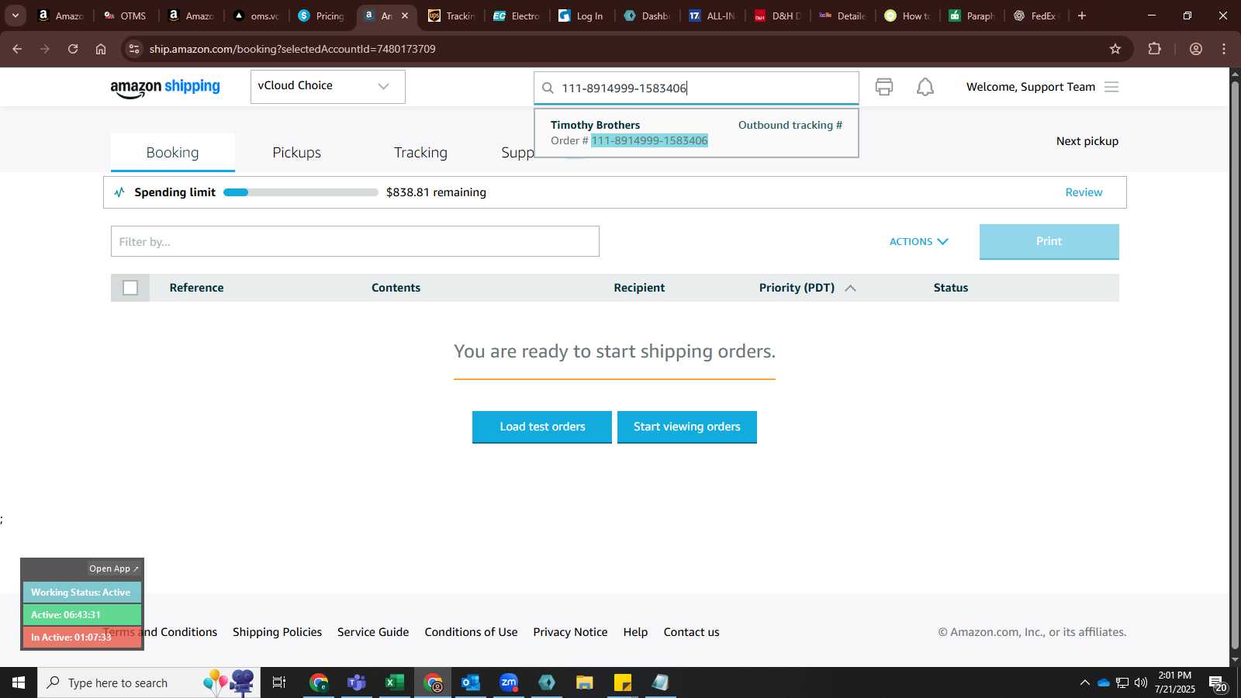This screenshot has width=1241, height=698.
Task: Open Excel from the taskbar
Action: 394,682
